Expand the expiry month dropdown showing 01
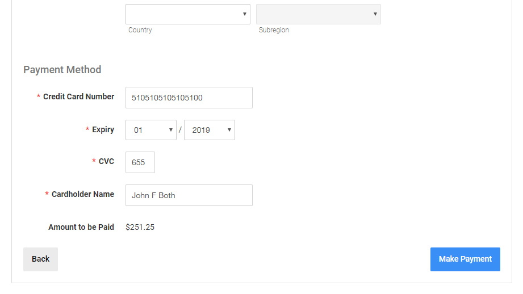The width and height of the screenshot is (523, 294). pyautogui.click(x=151, y=130)
